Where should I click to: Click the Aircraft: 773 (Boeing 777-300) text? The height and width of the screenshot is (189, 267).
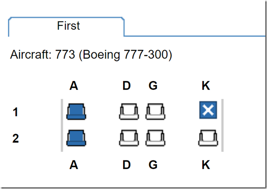[x=91, y=55]
